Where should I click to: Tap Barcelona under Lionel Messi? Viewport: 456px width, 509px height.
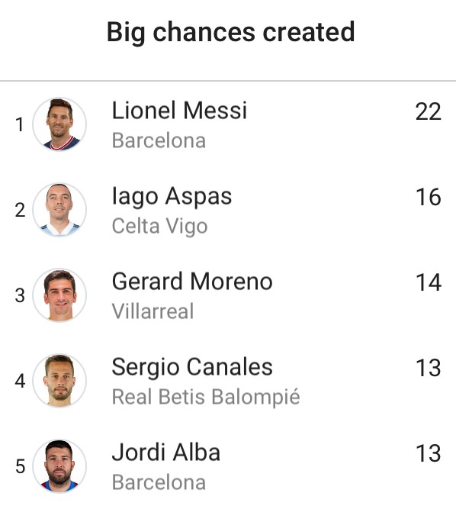[x=159, y=140]
